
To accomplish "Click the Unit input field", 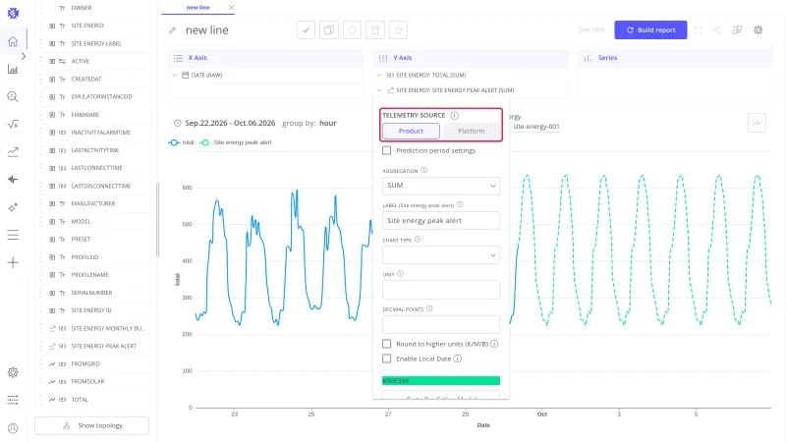I will point(441,290).
